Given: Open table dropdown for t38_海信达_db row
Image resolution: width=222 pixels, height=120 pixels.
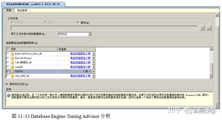Looking at the screenshot, I should 94,63.
